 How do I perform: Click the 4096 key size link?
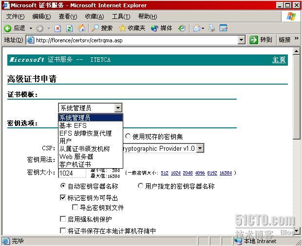coord(200,173)
